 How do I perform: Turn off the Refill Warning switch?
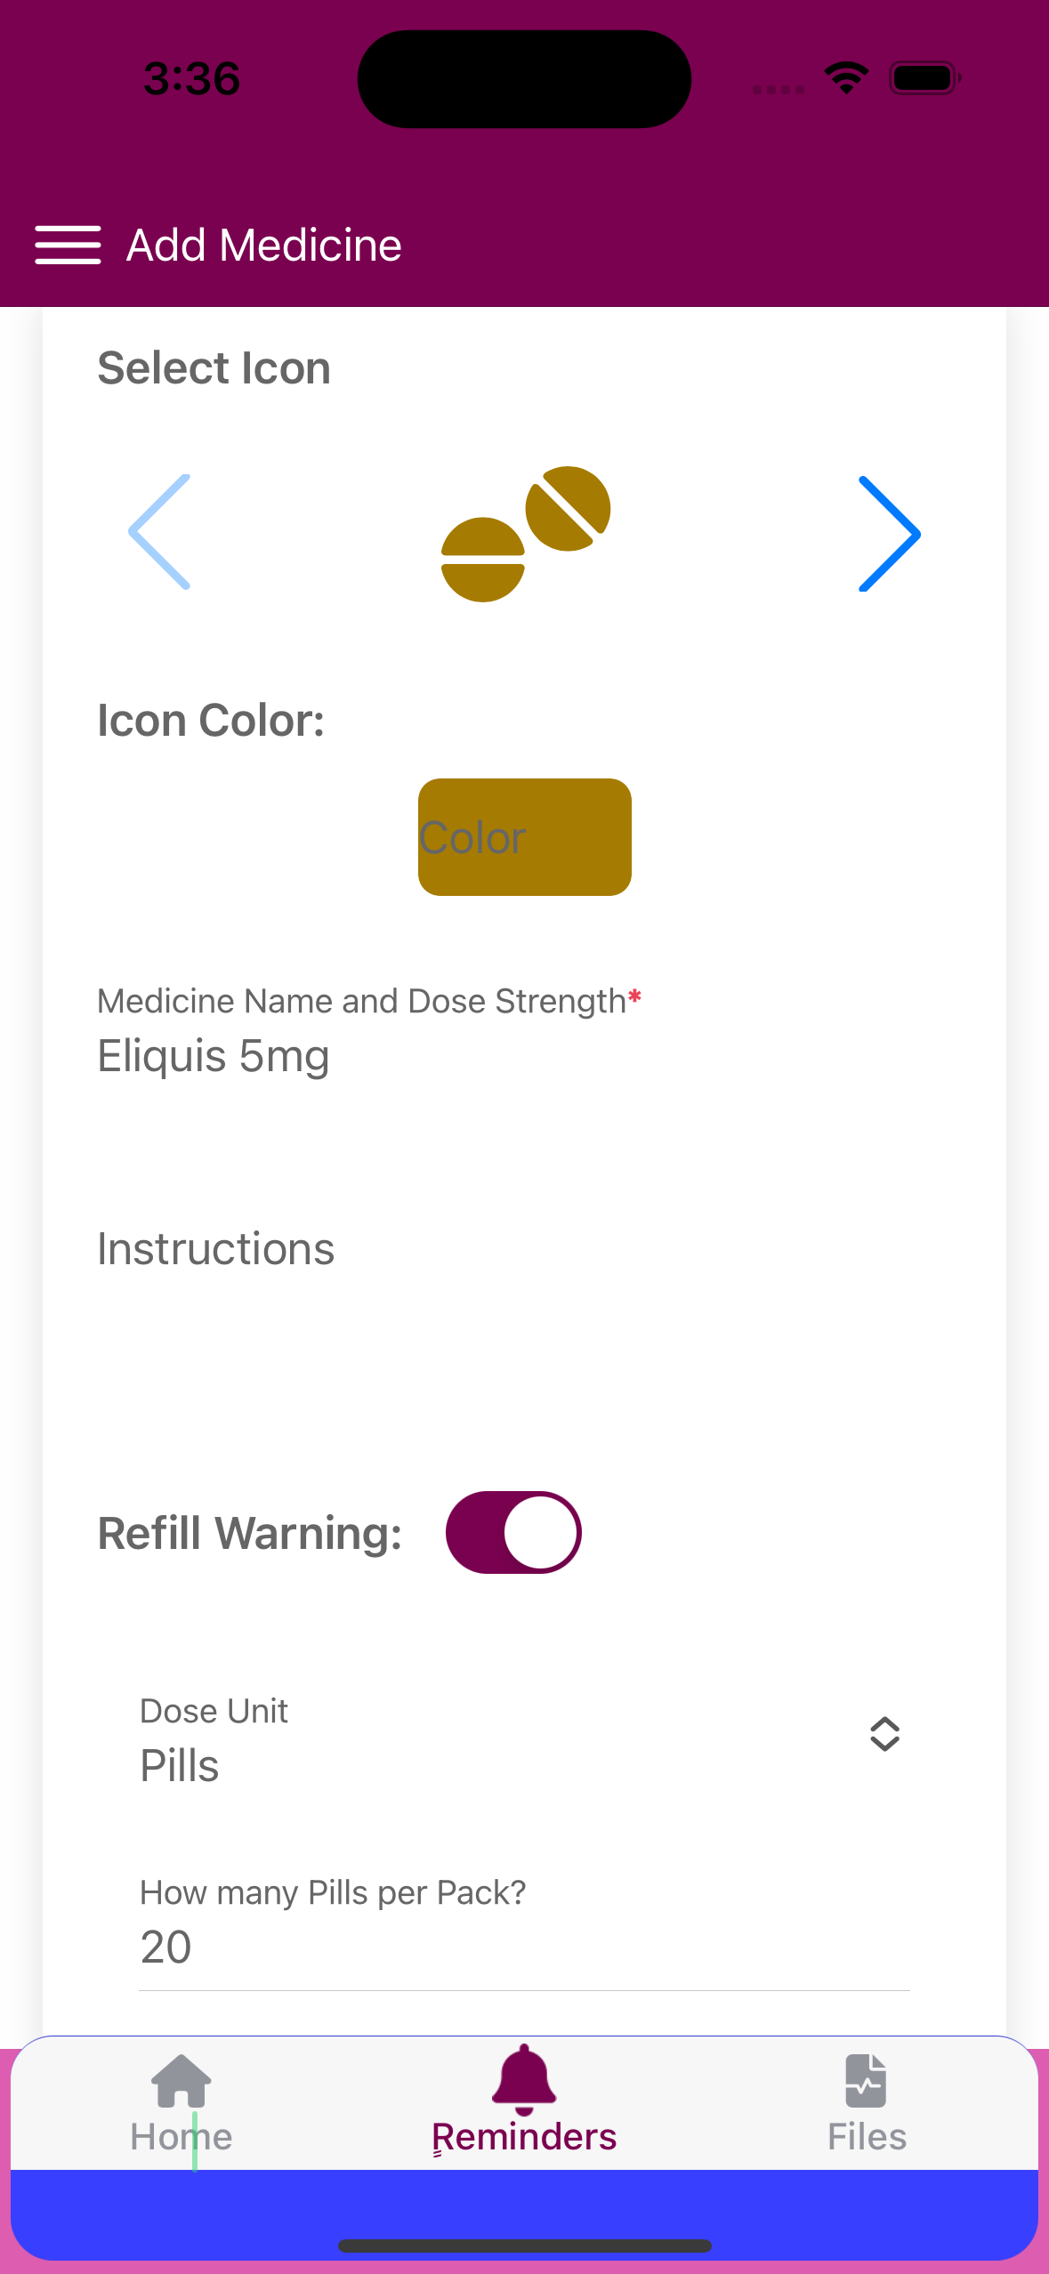[x=513, y=1532]
